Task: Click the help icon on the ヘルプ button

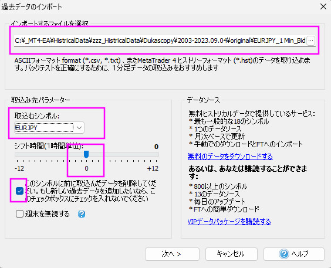Action: (283, 254)
